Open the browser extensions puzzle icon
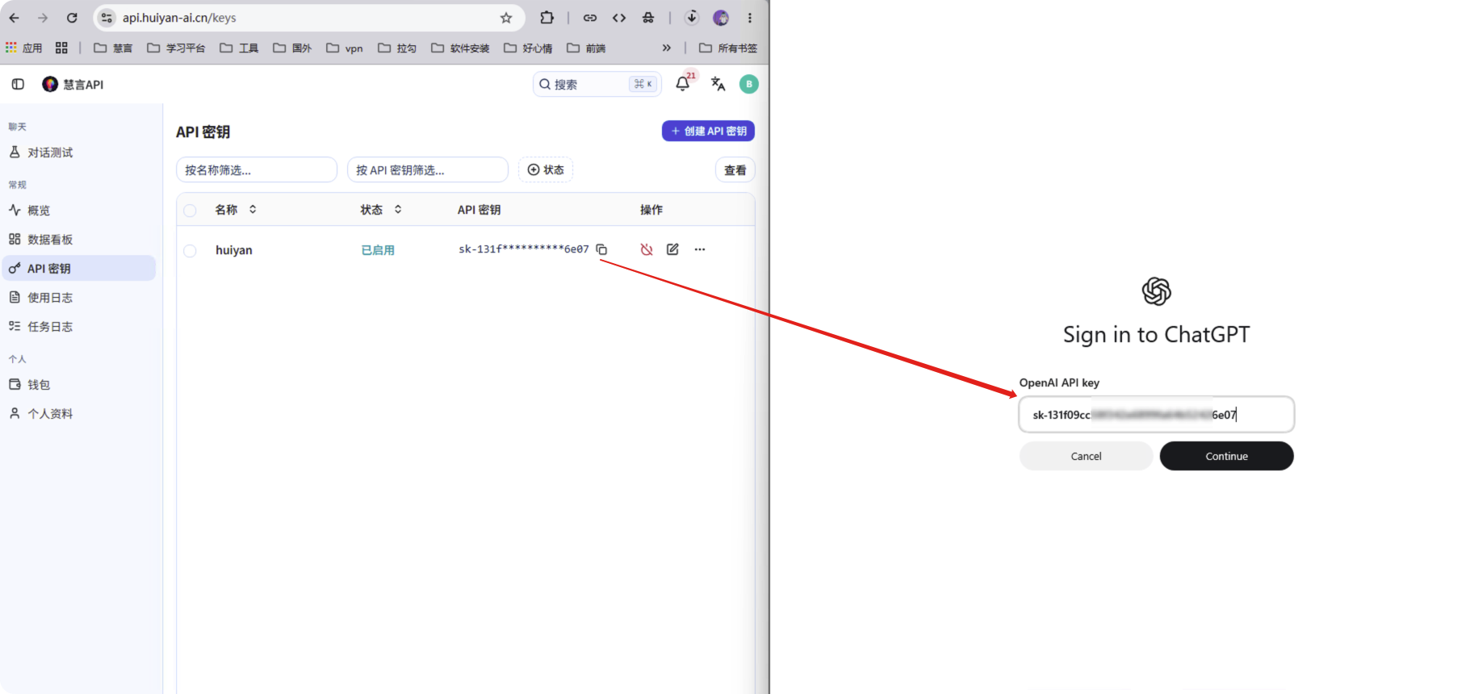Image resolution: width=1470 pixels, height=694 pixels. tap(547, 18)
